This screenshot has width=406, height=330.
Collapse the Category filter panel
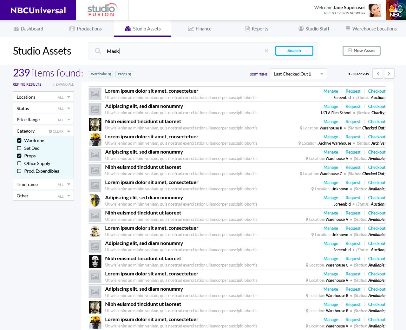pyautogui.click(x=69, y=131)
